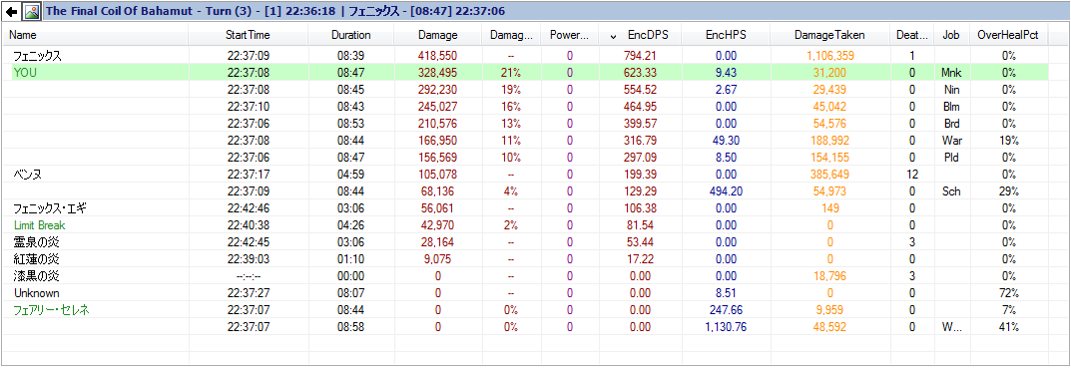Sort by the Name column header
Screen dimensions: 1071x371
point(95,35)
